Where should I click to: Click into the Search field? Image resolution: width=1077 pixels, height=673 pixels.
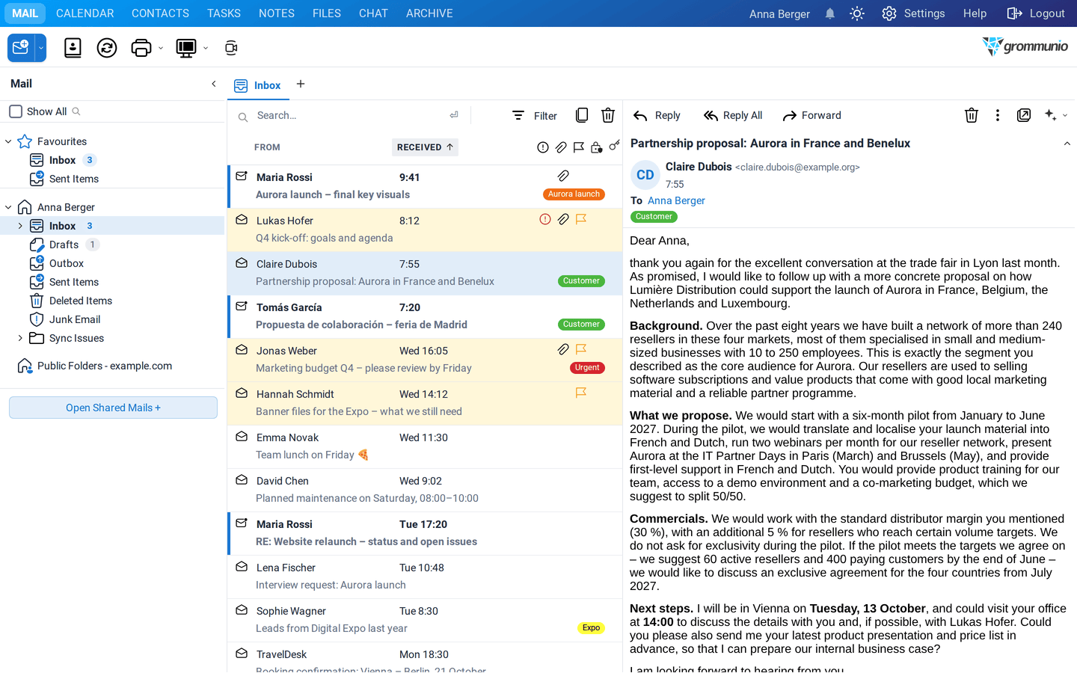click(x=348, y=115)
